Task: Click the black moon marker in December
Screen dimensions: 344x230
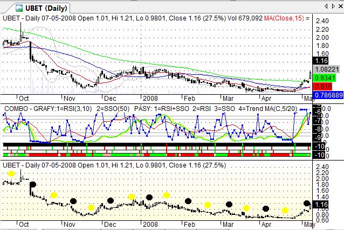Action: click(111, 200)
